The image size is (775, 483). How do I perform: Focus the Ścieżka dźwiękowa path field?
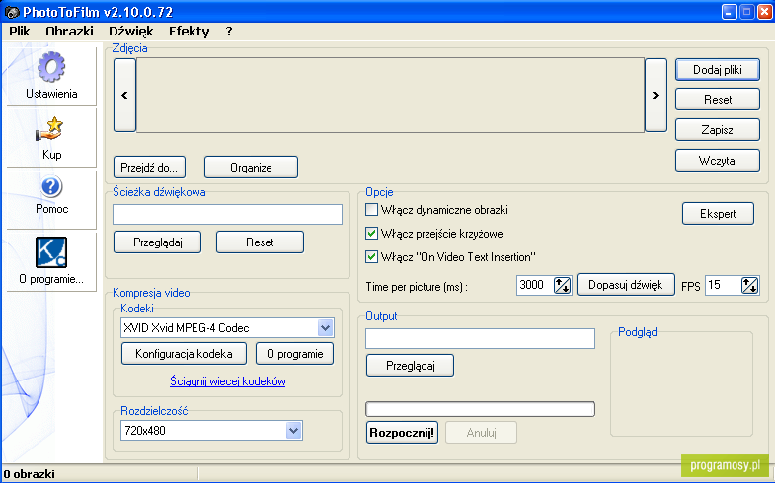(227, 215)
